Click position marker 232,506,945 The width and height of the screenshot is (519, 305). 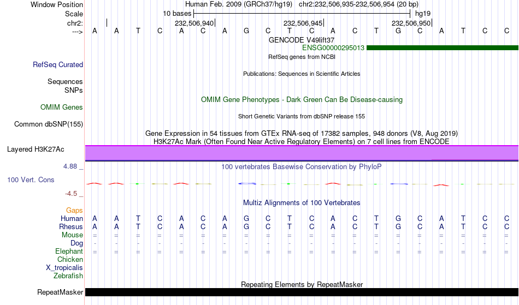(303, 23)
